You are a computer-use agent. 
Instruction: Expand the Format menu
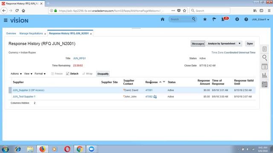(x=40, y=74)
